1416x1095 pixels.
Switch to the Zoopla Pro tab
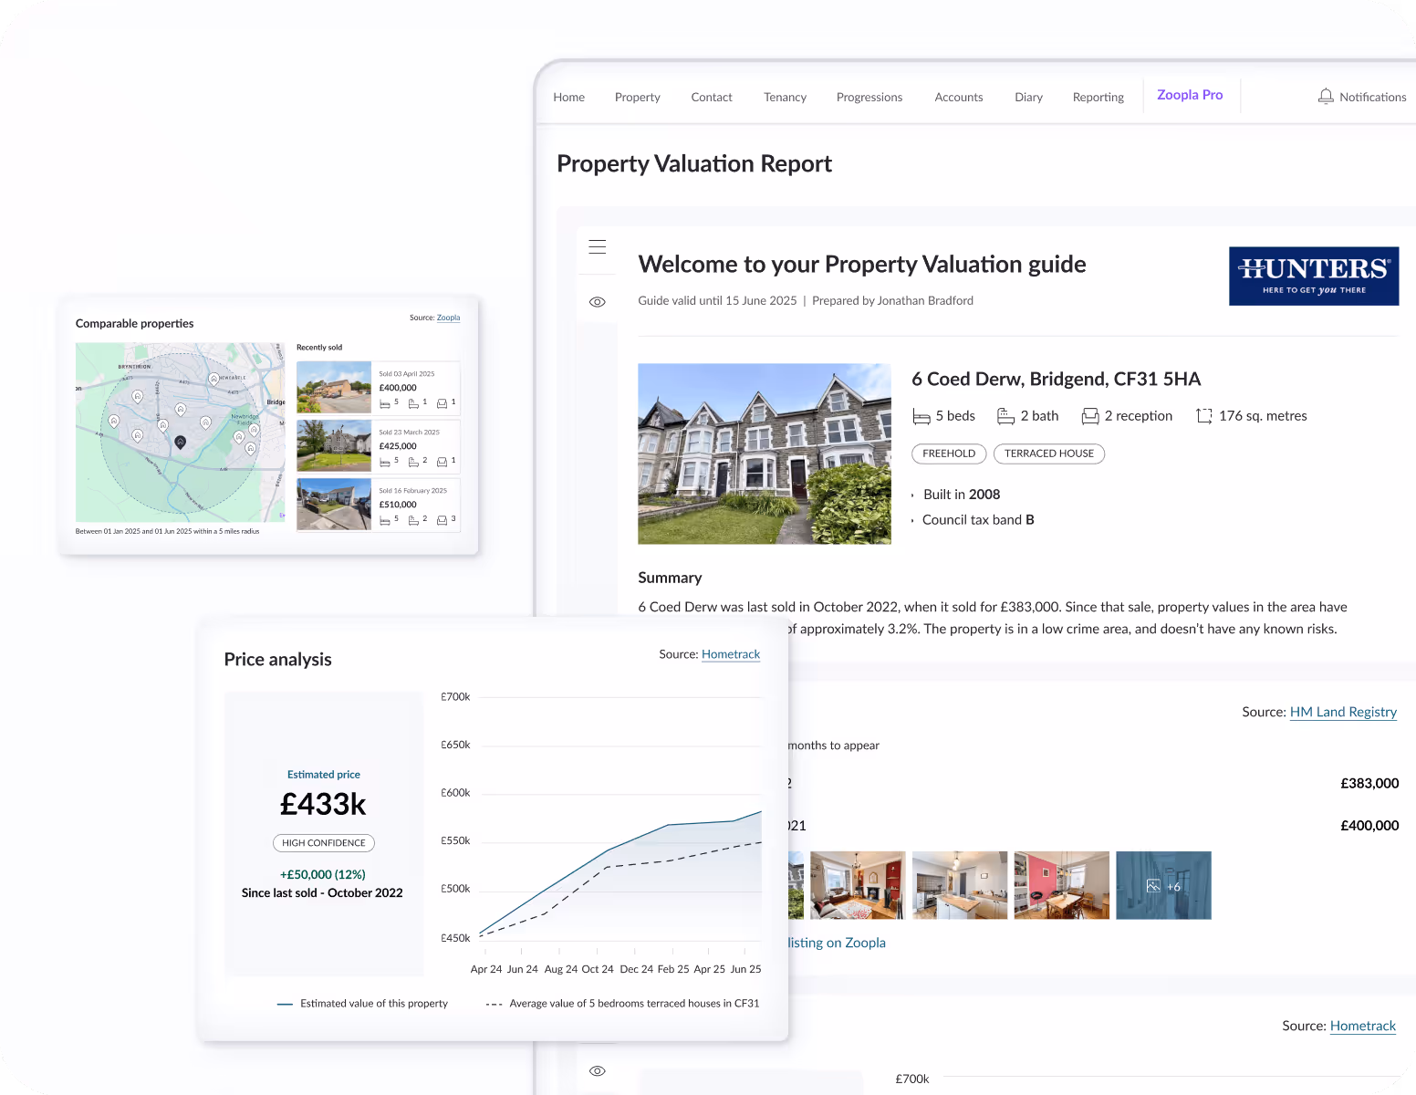click(x=1190, y=95)
